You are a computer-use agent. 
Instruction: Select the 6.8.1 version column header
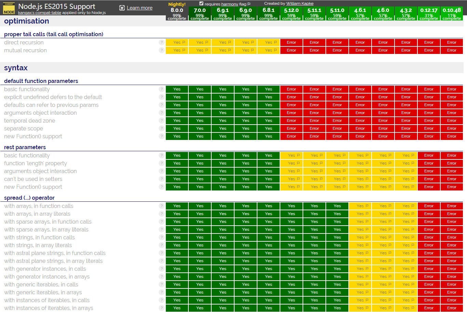(x=268, y=13)
